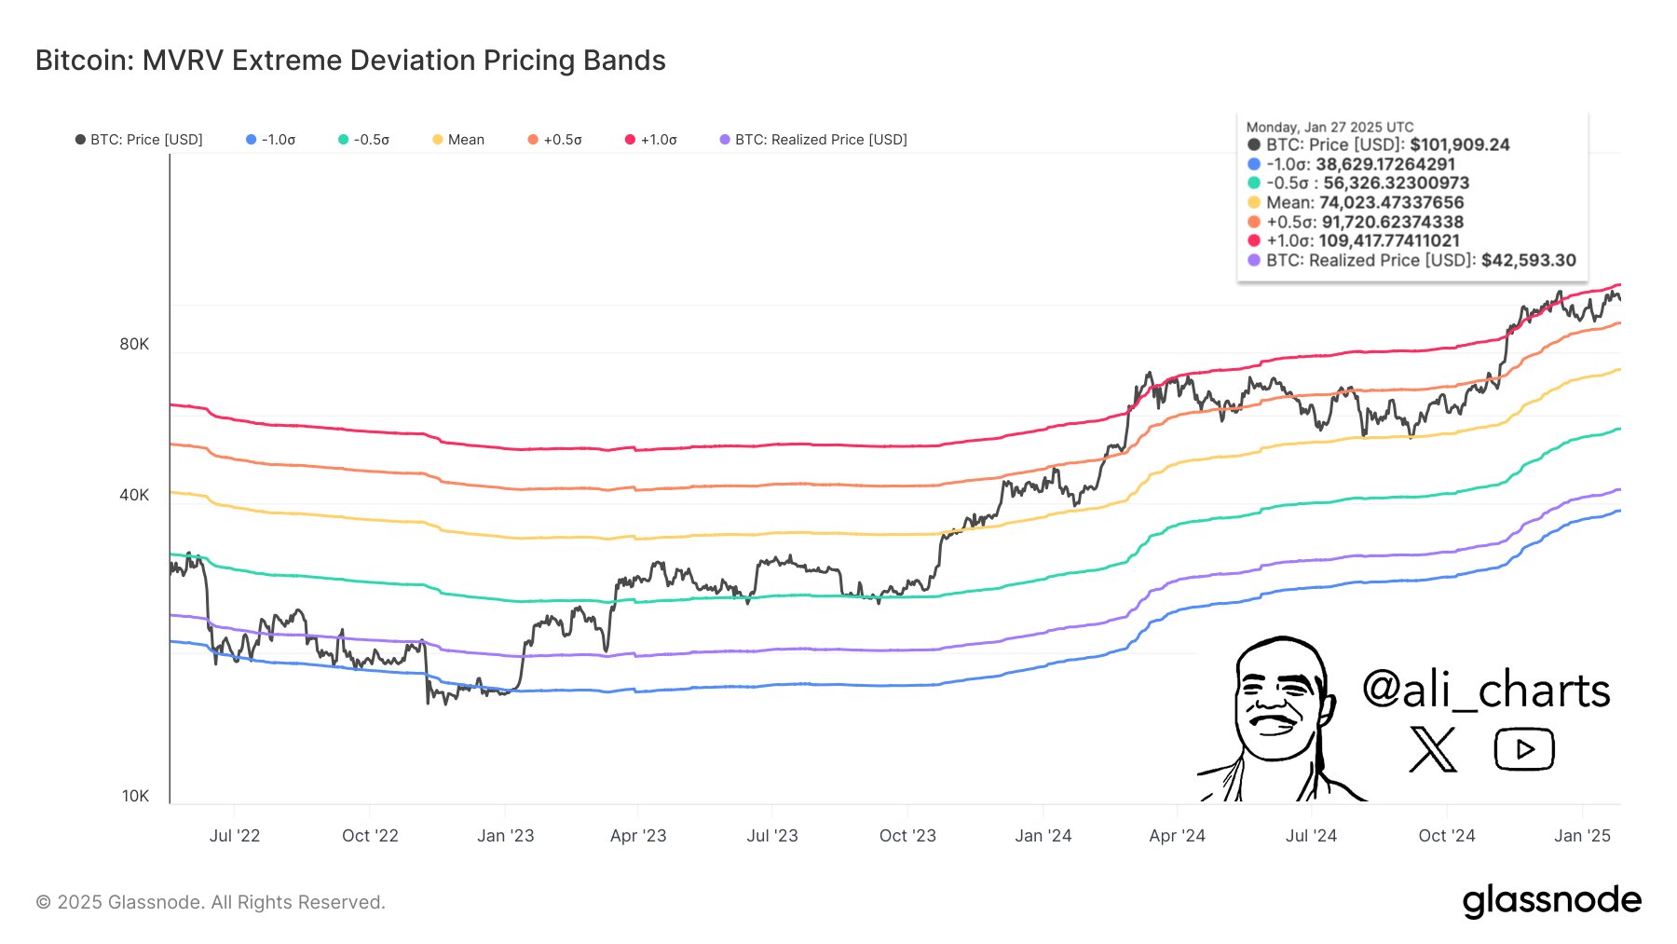Click the Jan '25 x-axis label

pos(1582,836)
